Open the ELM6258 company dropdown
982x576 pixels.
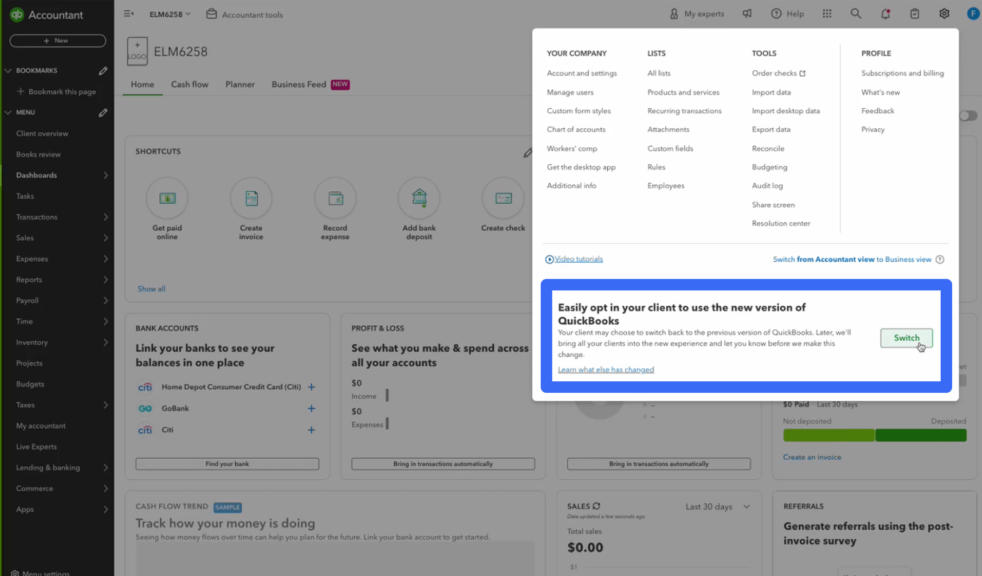(170, 14)
